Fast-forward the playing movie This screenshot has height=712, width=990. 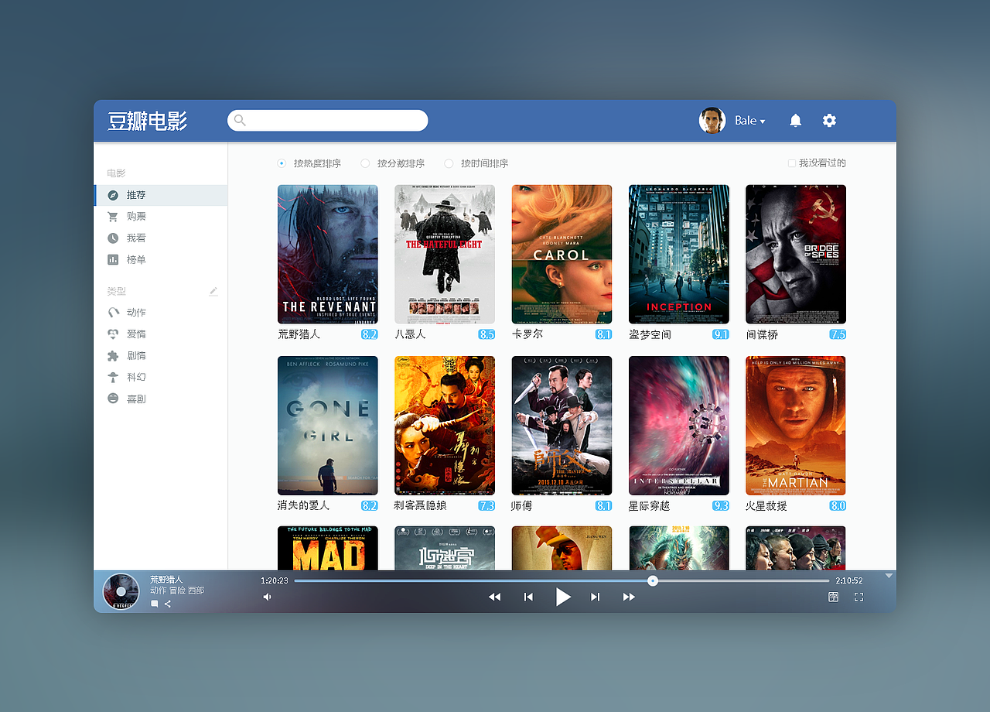(x=629, y=597)
